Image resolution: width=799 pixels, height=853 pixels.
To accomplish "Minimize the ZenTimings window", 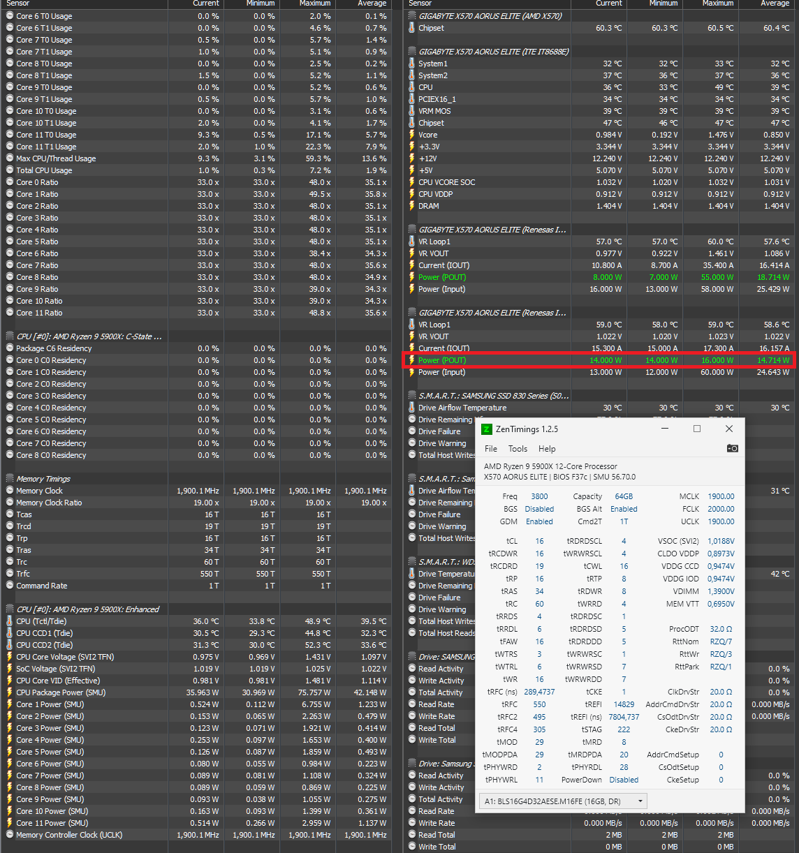I will (x=665, y=429).
